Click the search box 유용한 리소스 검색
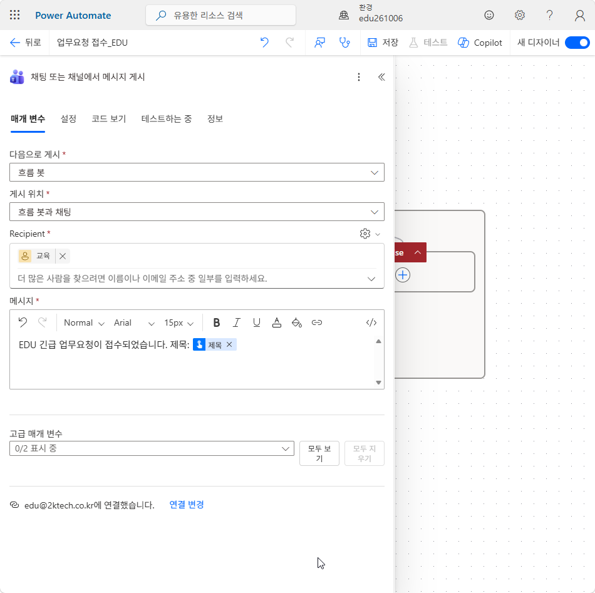Viewport: 595px width, 593px height. click(x=220, y=15)
